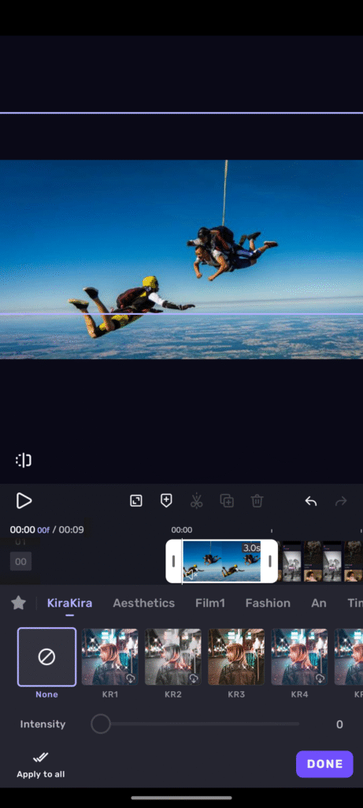This screenshot has width=363, height=808.
Task: Apply the KR1 filter thumbnail
Action: pyautogui.click(x=110, y=656)
